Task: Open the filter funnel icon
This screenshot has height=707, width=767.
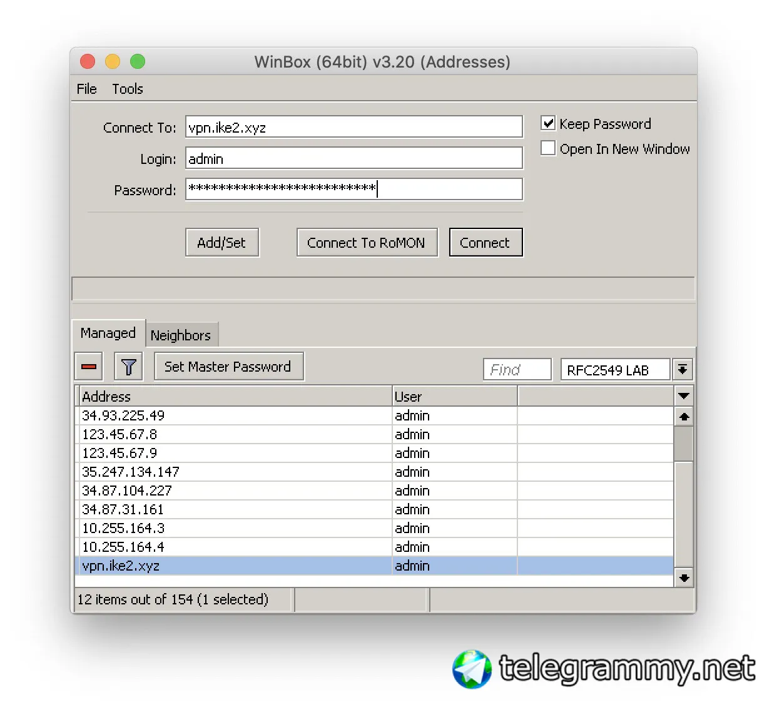Action: click(x=128, y=367)
